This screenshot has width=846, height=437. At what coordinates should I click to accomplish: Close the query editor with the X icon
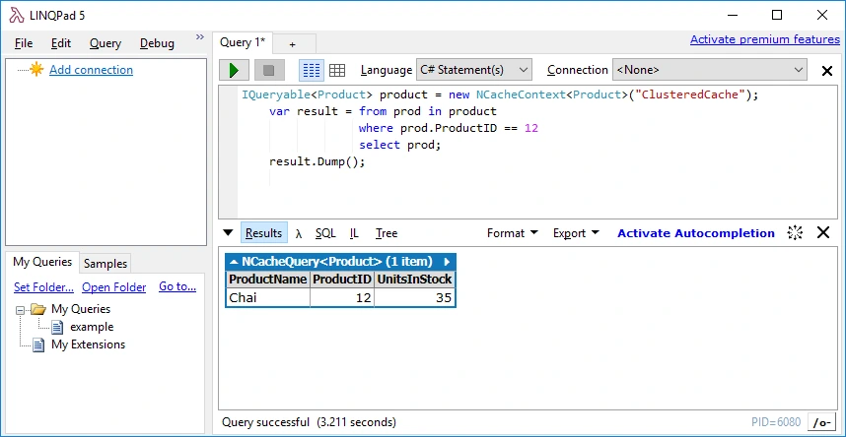coord(826,71)
